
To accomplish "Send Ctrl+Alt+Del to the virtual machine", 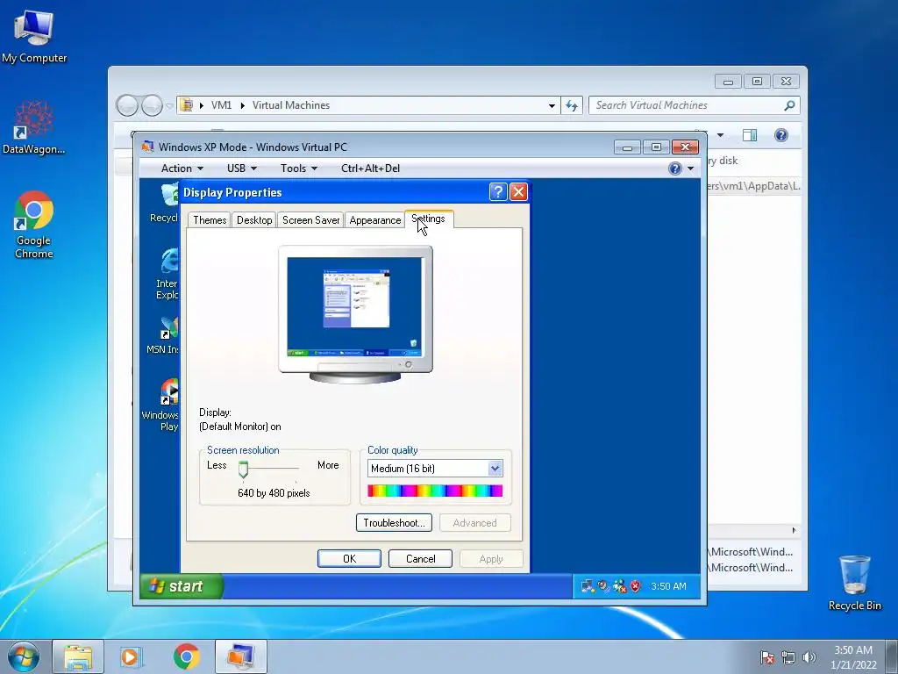I will pyautogui.click(x=371, y=168).
